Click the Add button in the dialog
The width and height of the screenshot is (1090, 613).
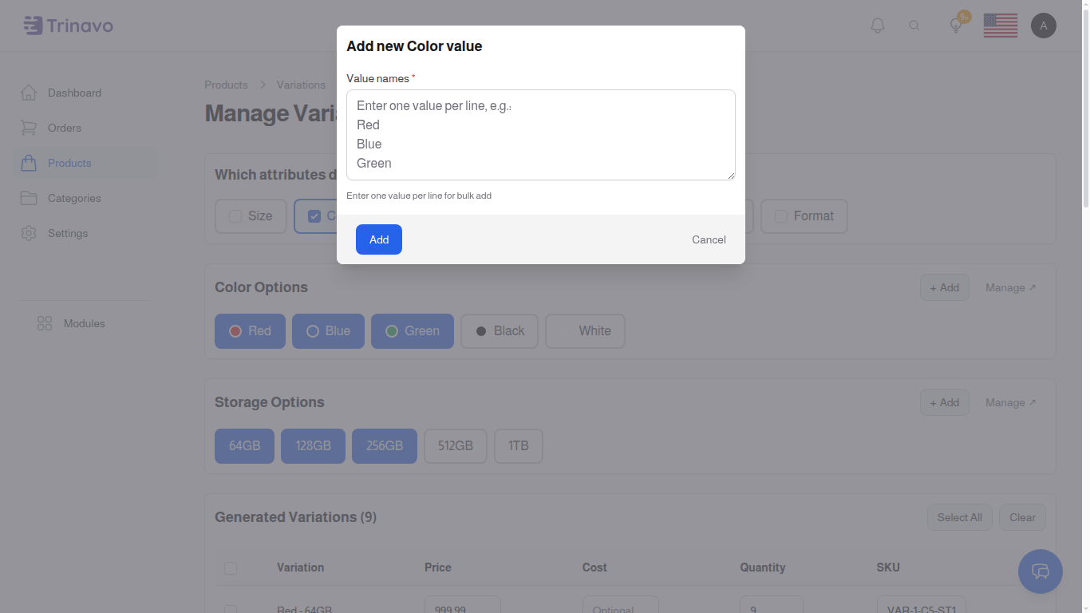[378, 239]
